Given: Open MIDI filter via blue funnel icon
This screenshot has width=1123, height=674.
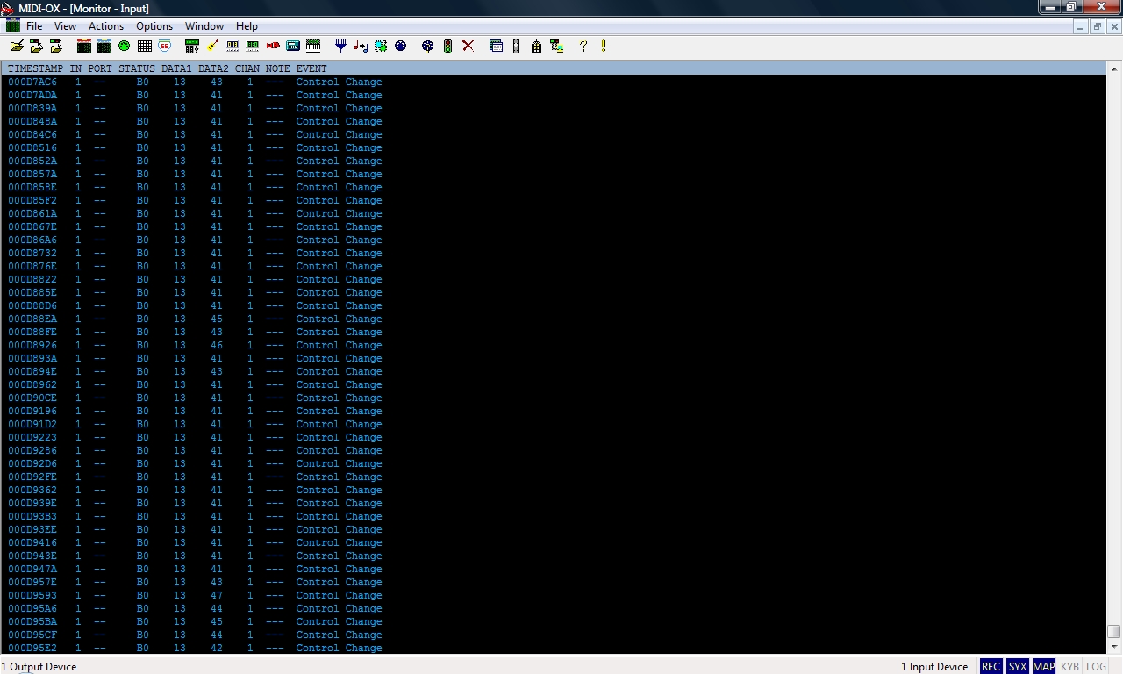Looking at the screenshot, I should coord(340,46).
